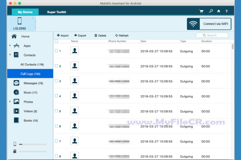Click the Books icon in sidebar
241x160 pixels.
[16, 120]
